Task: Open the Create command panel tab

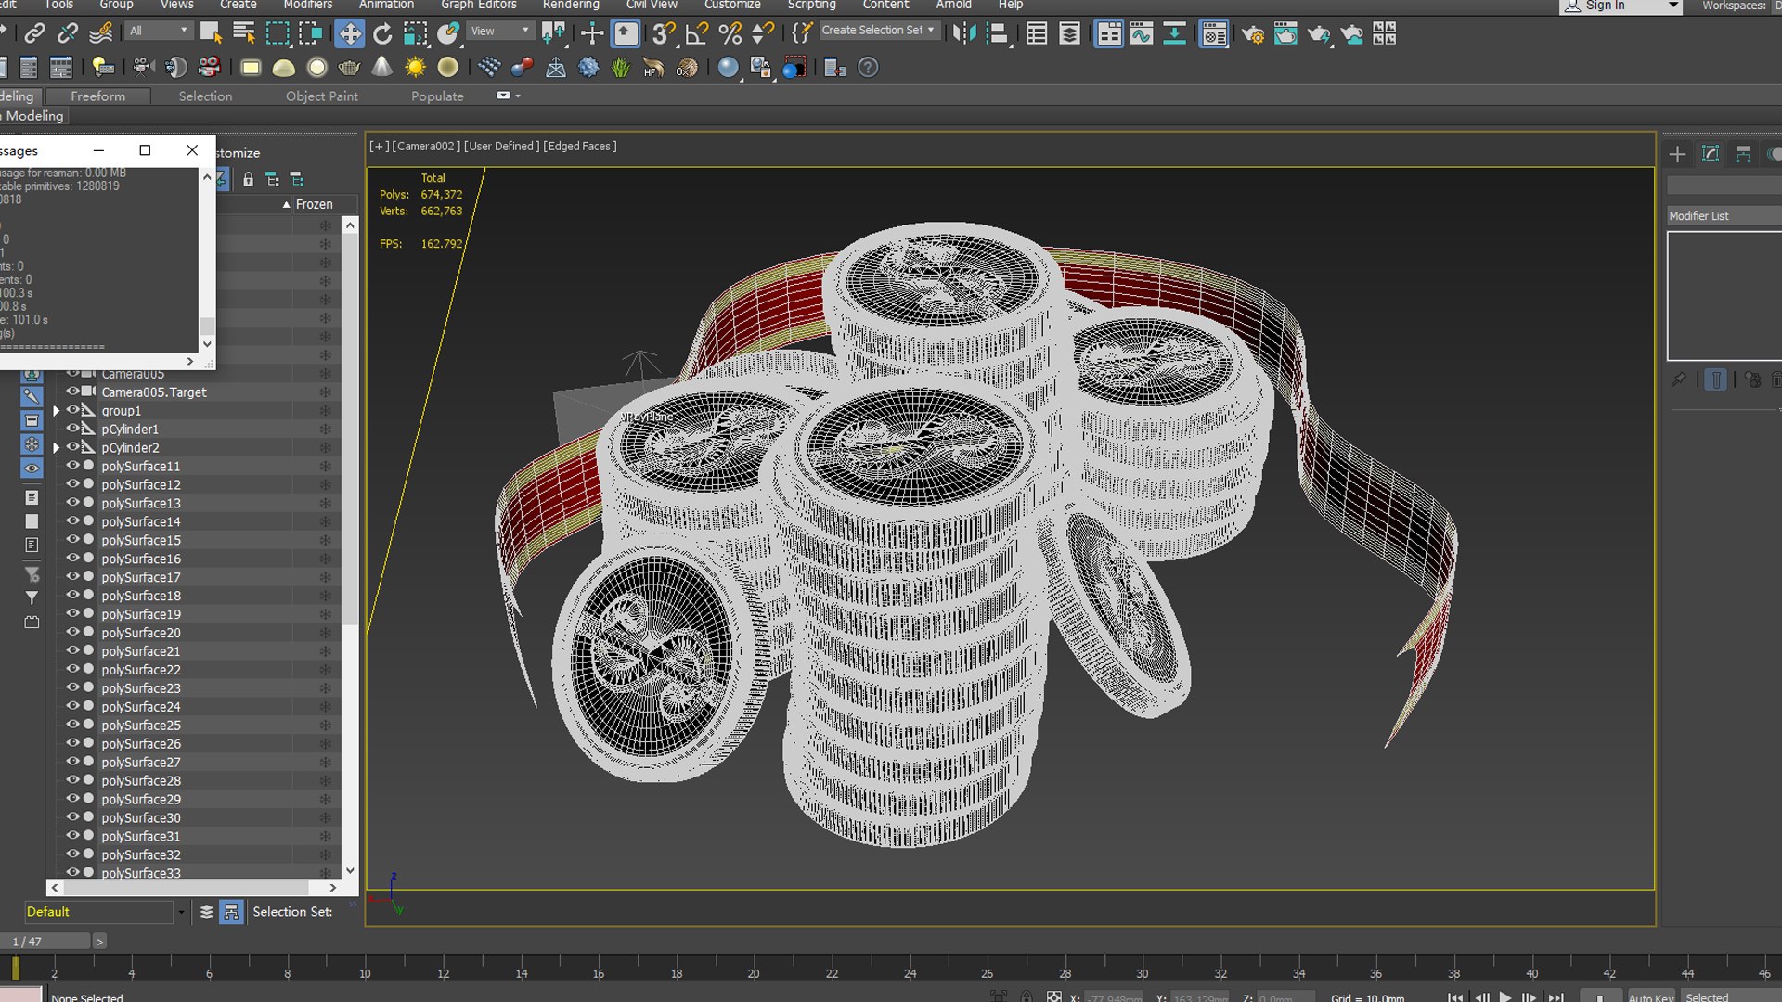Action: tap(1677, 154)
